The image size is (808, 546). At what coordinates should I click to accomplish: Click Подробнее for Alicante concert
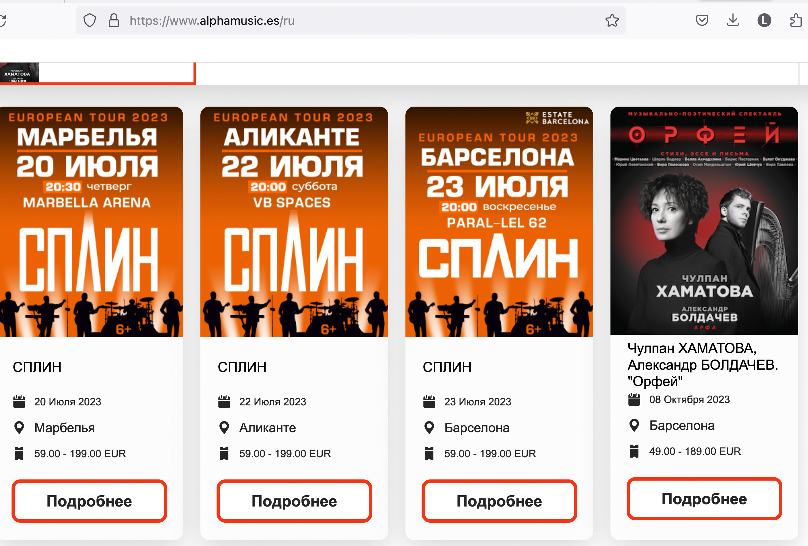coord(294,501)
